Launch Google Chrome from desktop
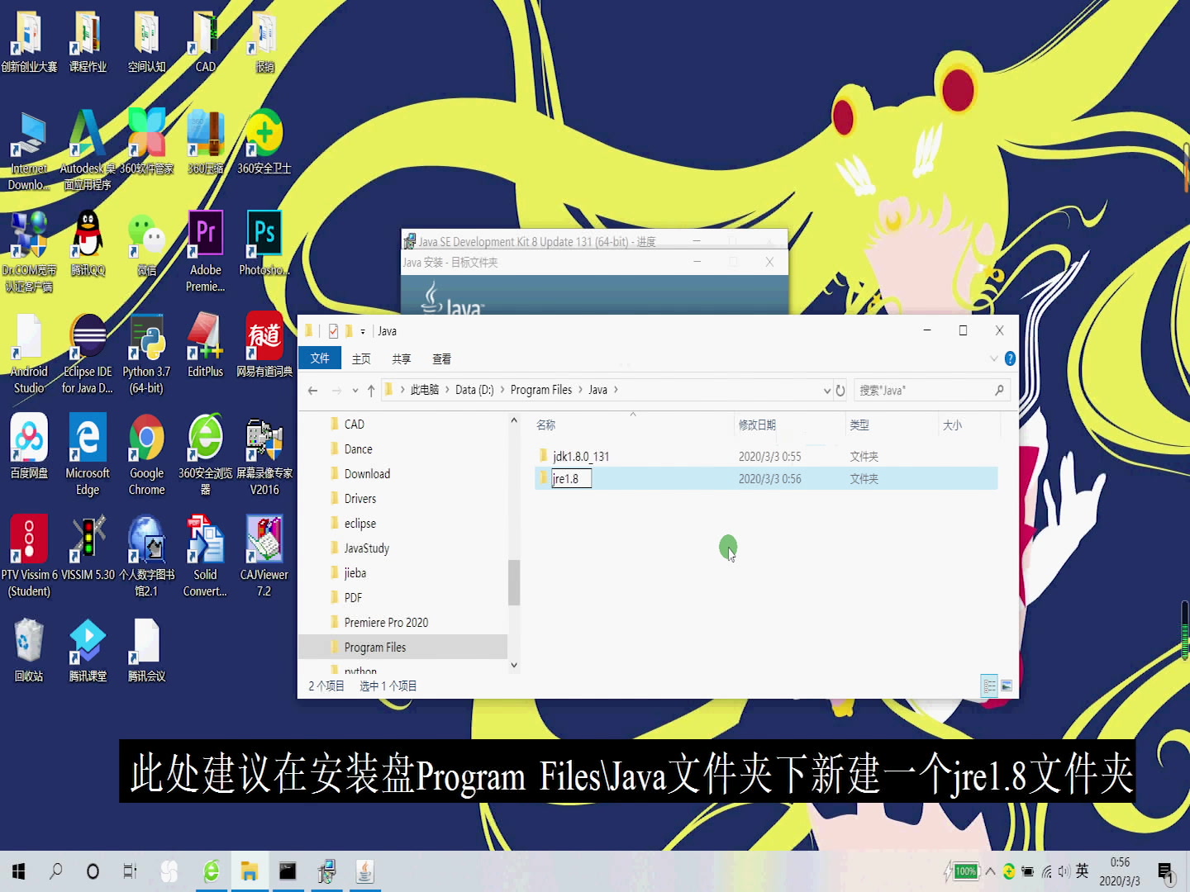The width and height of the screenshot is (1190, 892). (x=146, y=454)
